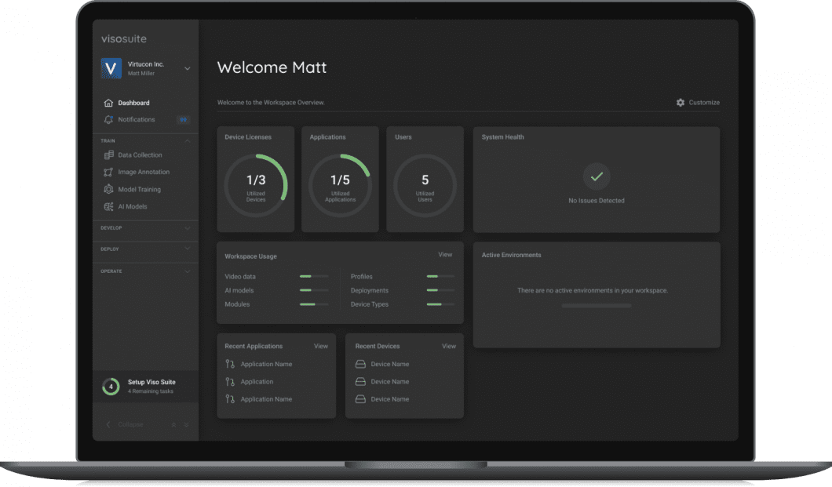Open the Dashboard home icon

coord(108,103)
